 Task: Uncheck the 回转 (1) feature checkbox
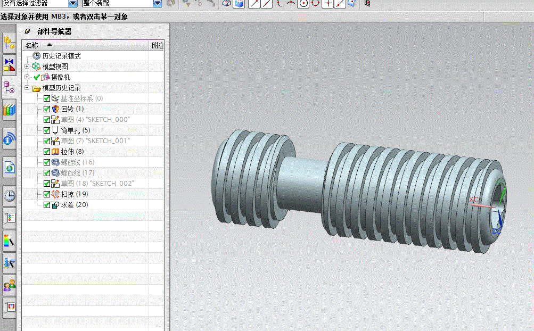pyautogui.click(x=47, y=109)
